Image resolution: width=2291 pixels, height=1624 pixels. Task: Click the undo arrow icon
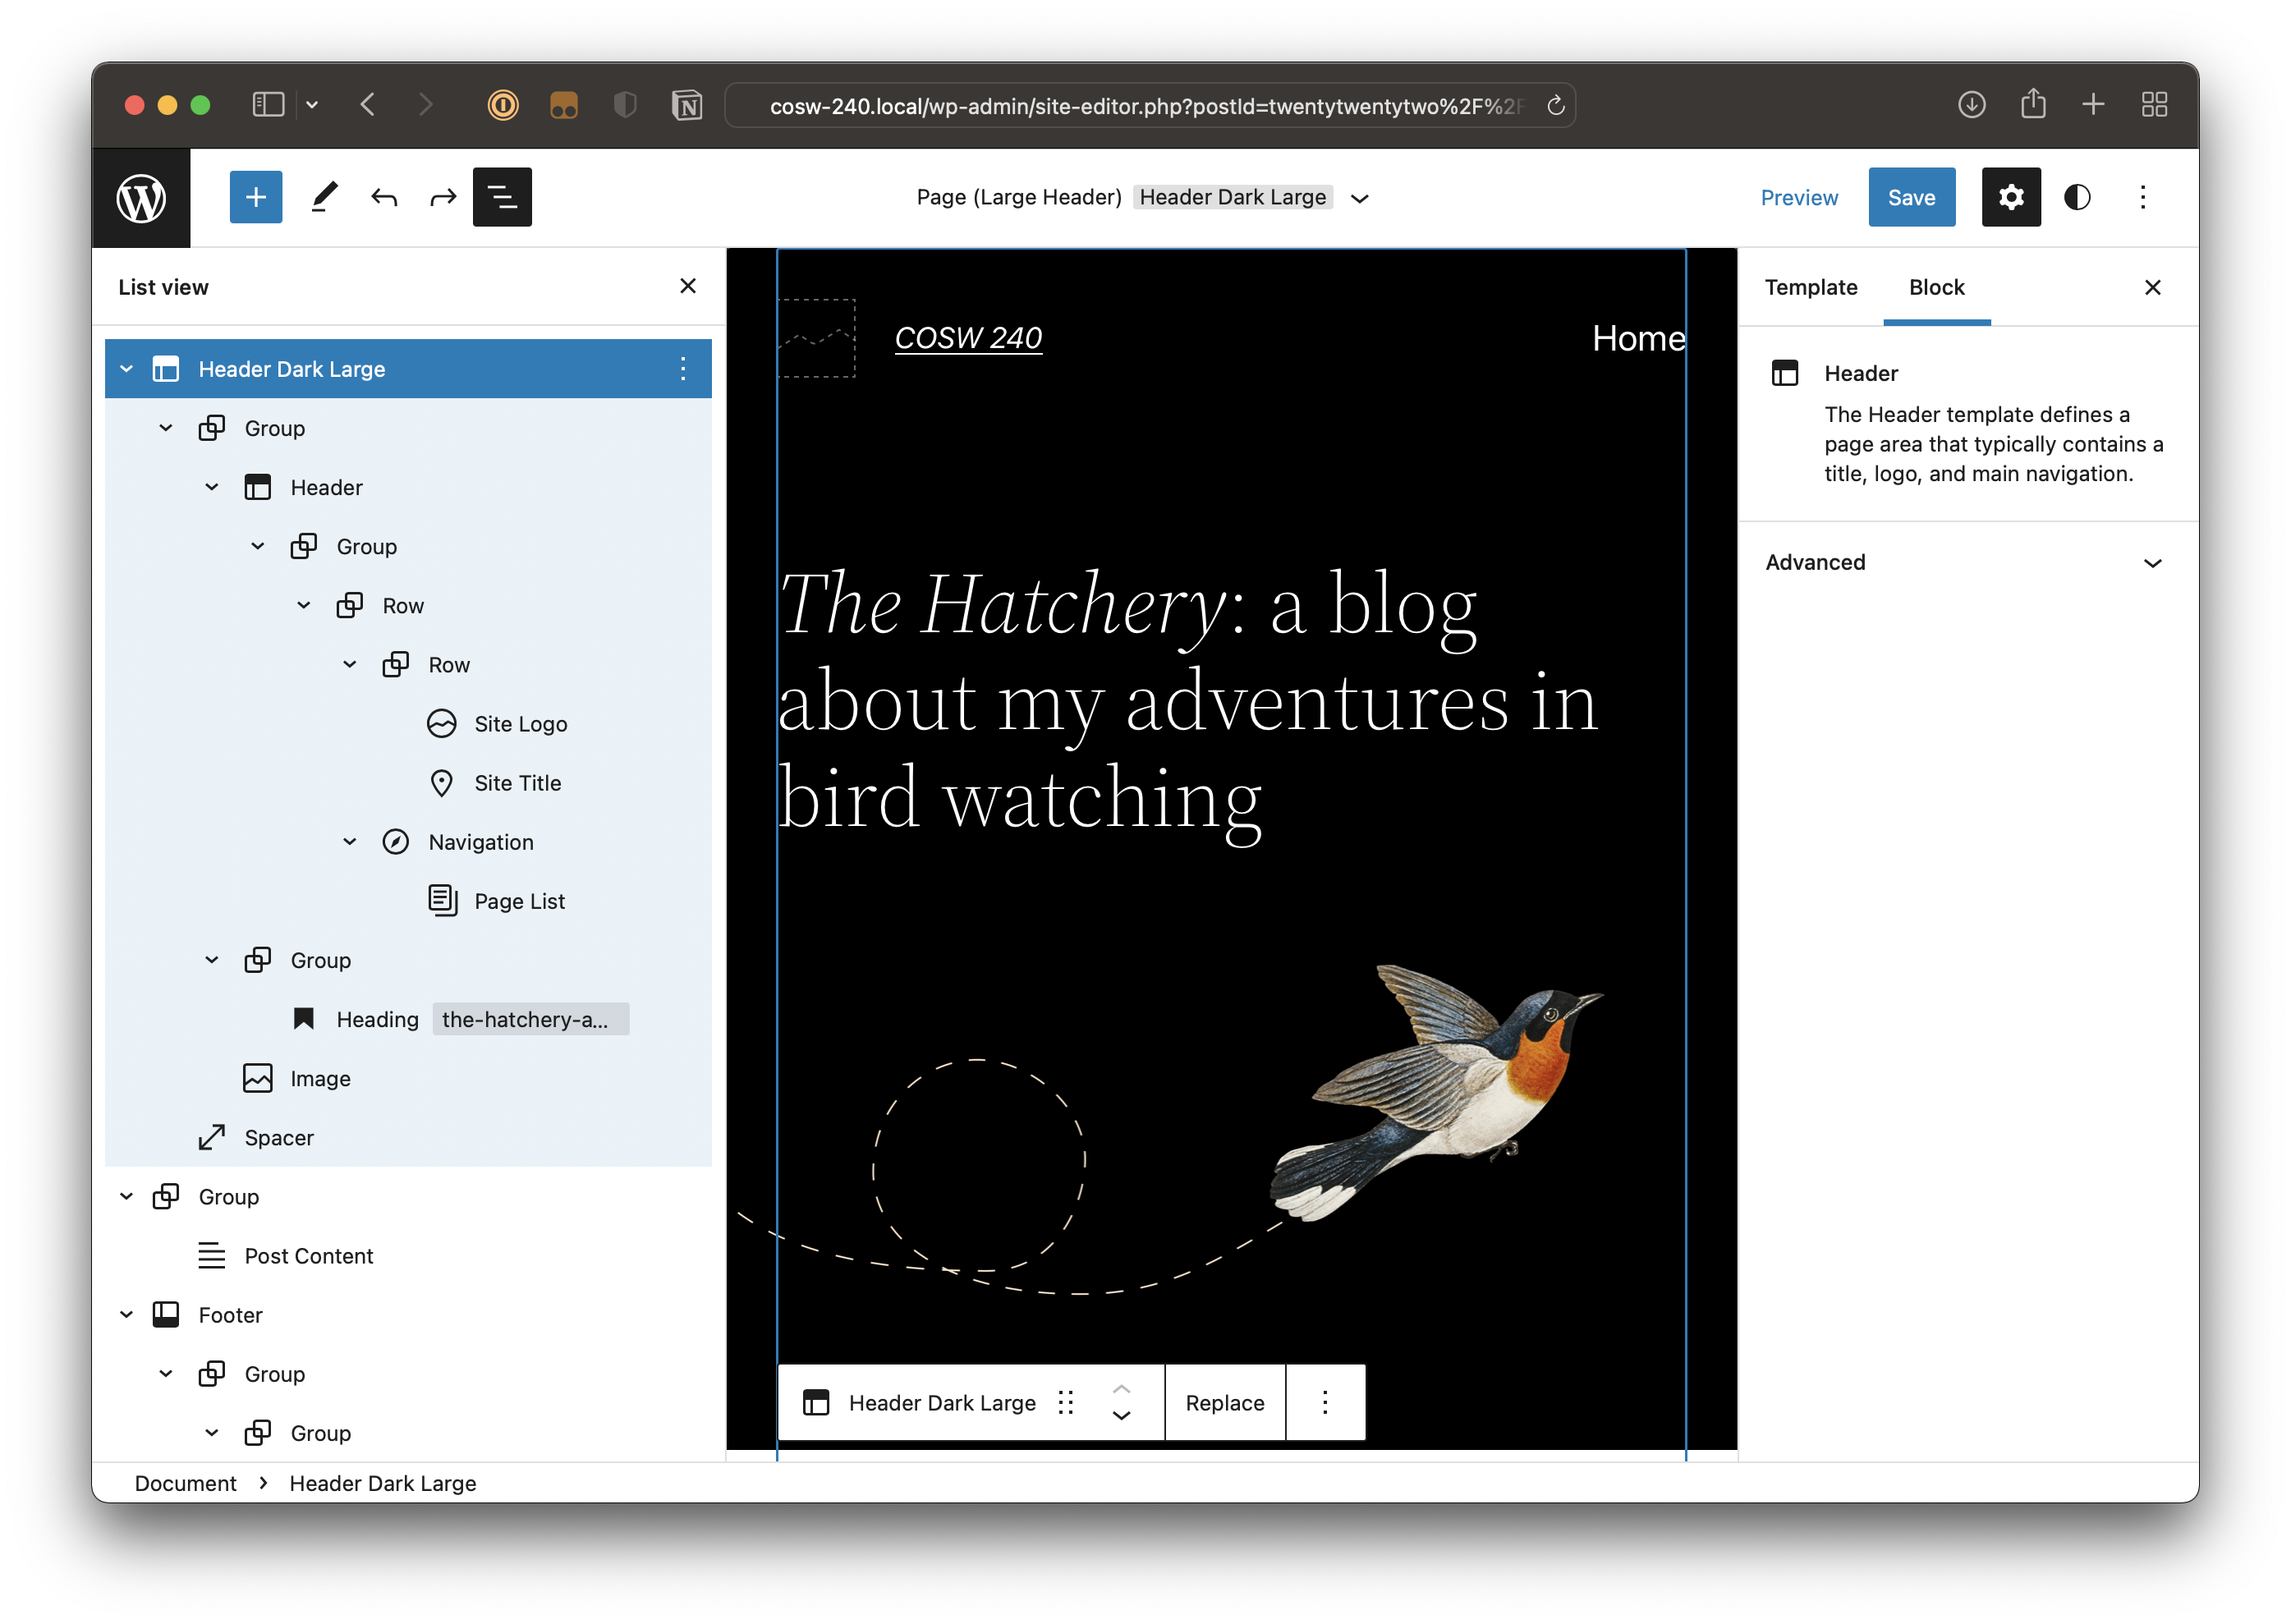pos(385,197)
